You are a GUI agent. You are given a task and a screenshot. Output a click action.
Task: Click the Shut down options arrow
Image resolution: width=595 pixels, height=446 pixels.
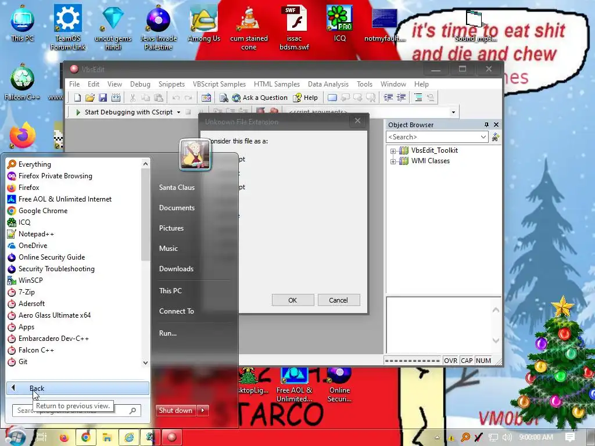tap(203, 411)
